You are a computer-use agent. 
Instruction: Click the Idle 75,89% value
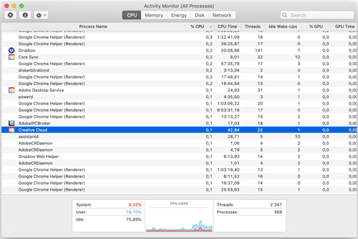tap(134, 219)
